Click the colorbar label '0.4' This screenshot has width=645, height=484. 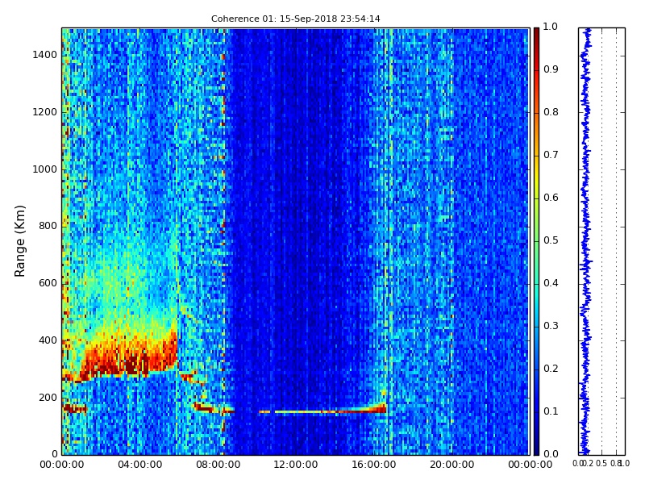tap(551, 283)
